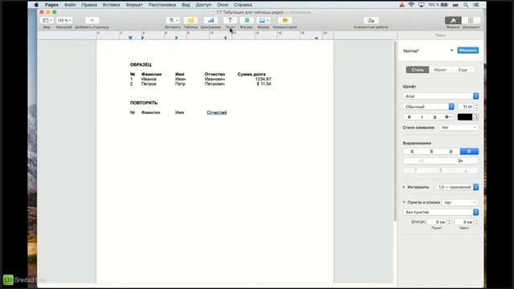
Task: Click the document vertical scrollbar
Action: pos(395,131)
